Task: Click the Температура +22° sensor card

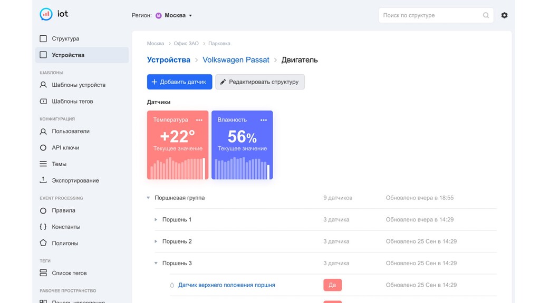Action: pos(178,145)
